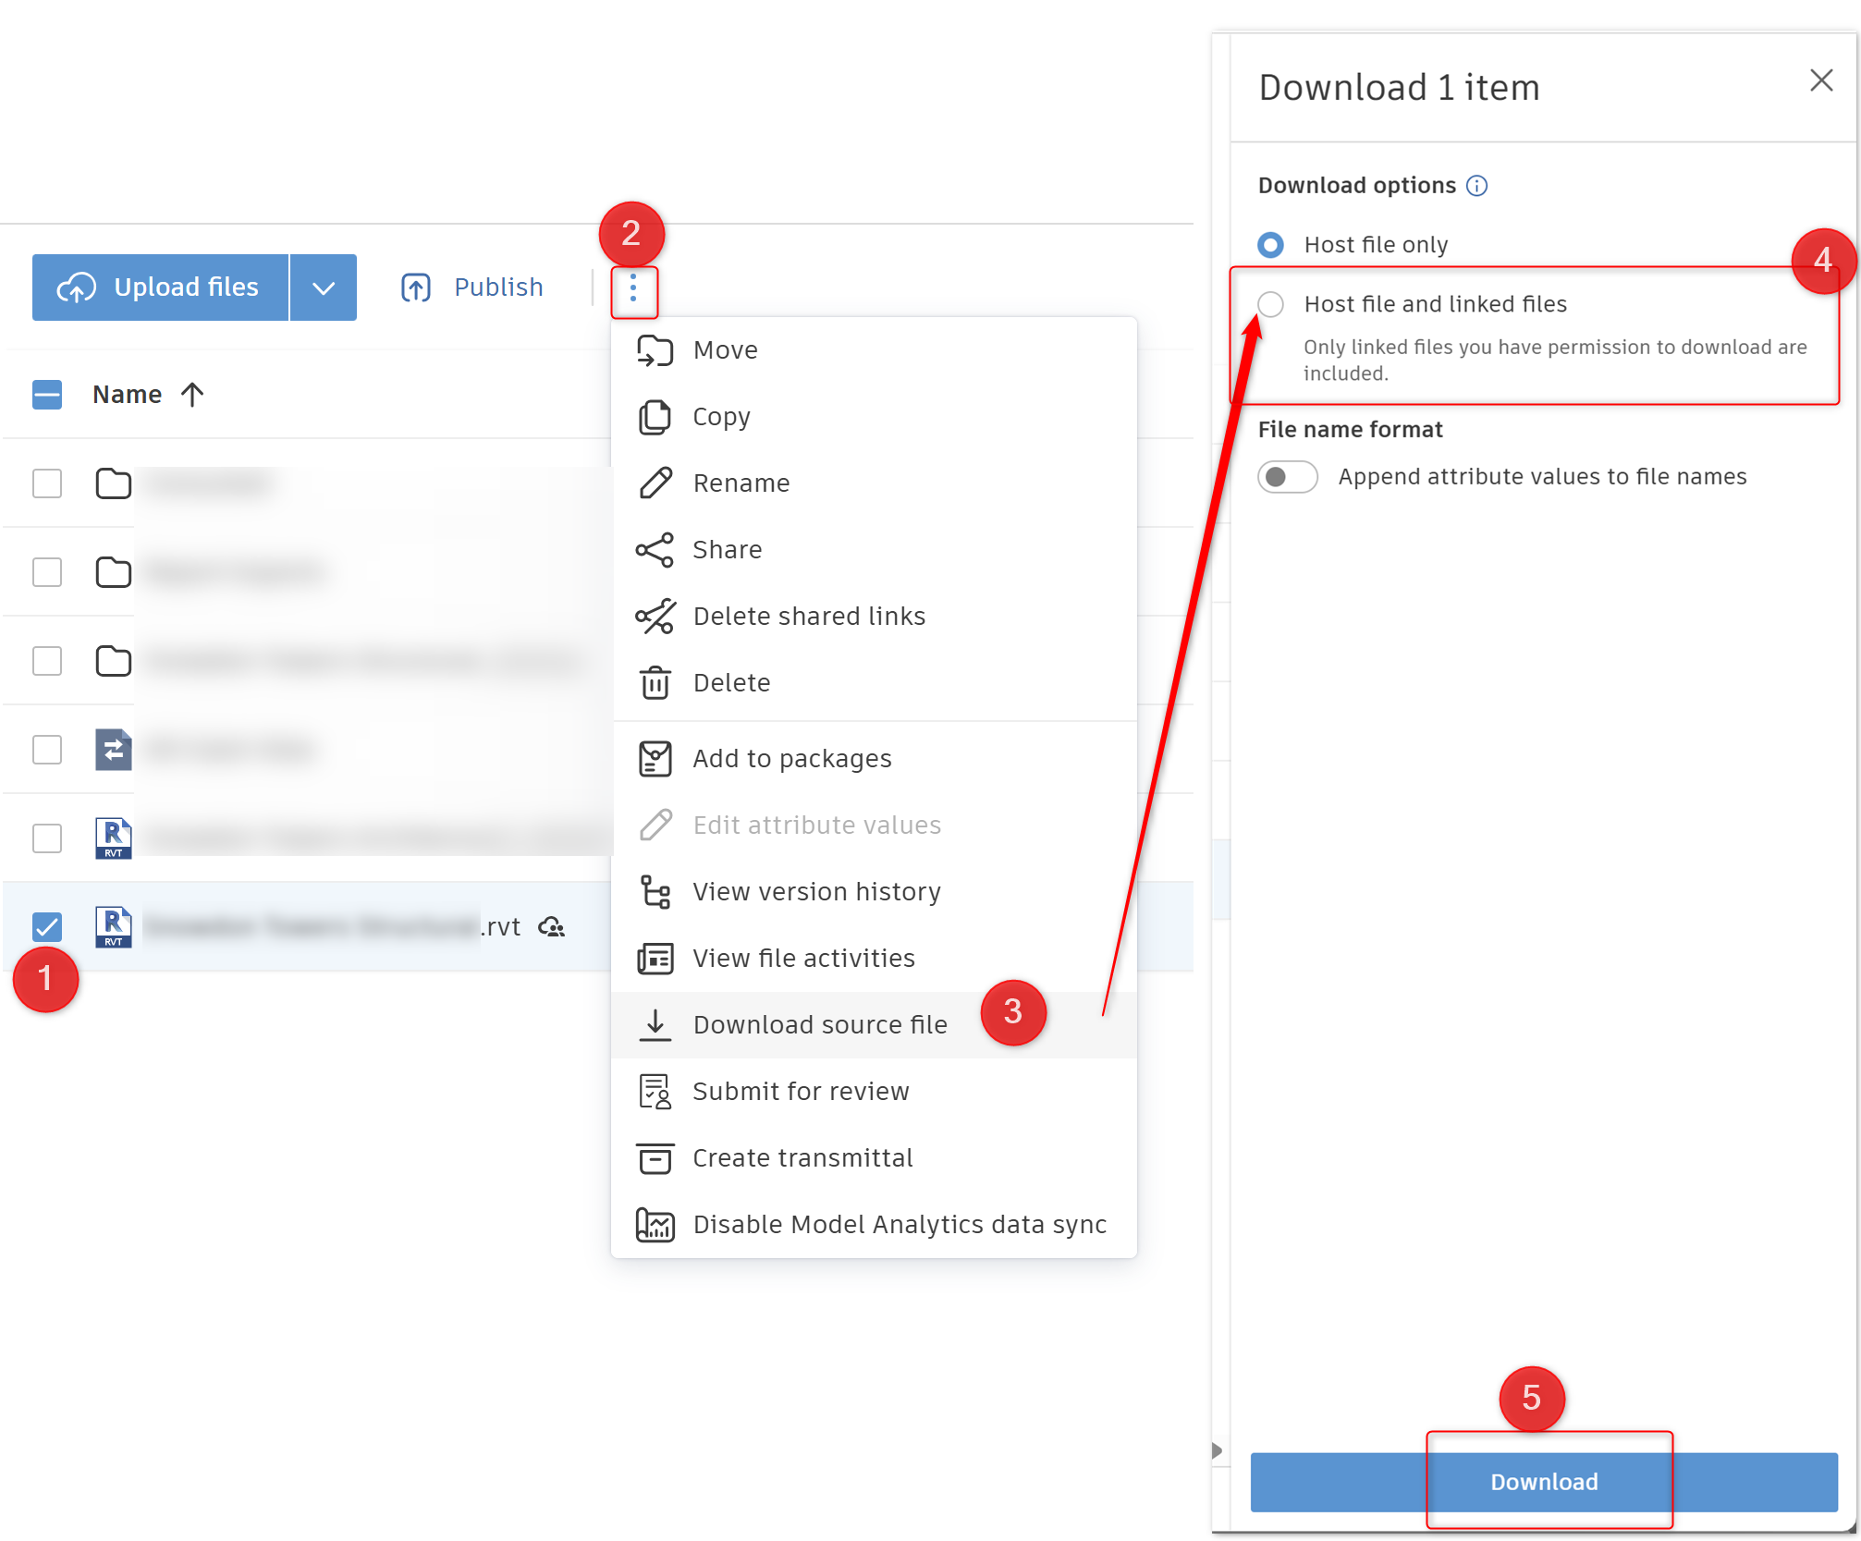
Task: Sort by the Name column arrow
Action: 192,395
